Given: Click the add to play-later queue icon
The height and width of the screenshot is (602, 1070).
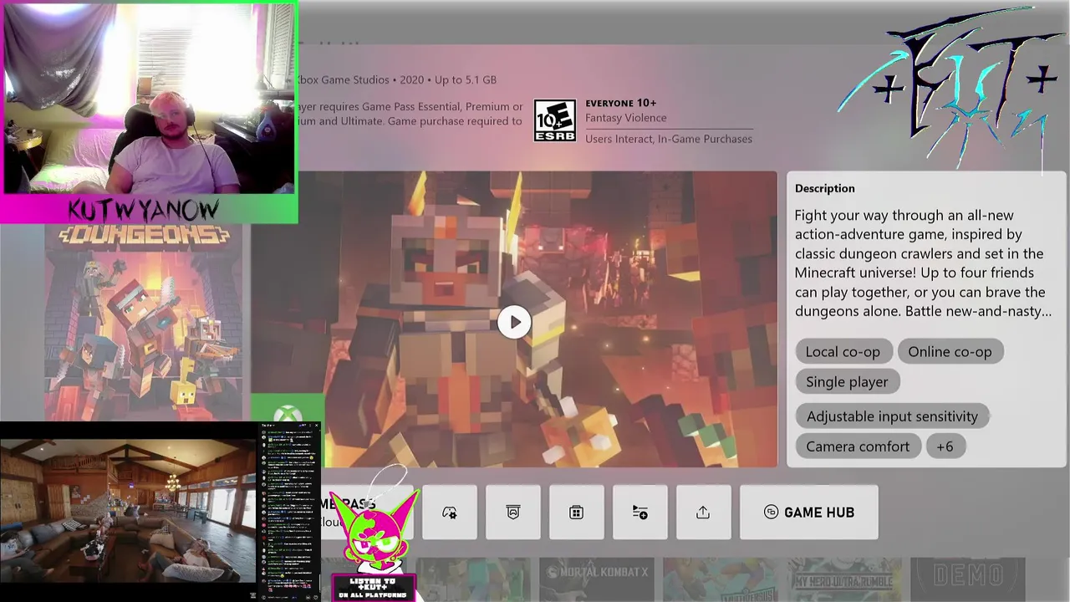Looking at the screenshot, I should (640, 513).
